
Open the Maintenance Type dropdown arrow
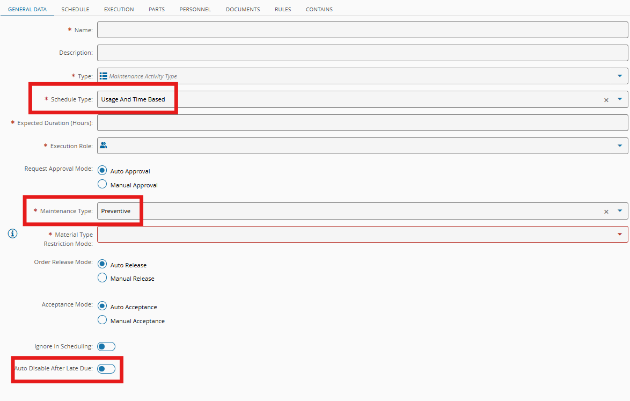coord(620,210)
